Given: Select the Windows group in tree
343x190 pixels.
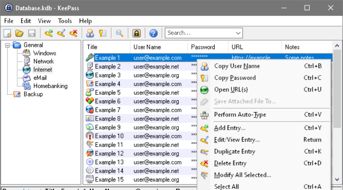Looking at the screenshot, I should tap(45, 53).
